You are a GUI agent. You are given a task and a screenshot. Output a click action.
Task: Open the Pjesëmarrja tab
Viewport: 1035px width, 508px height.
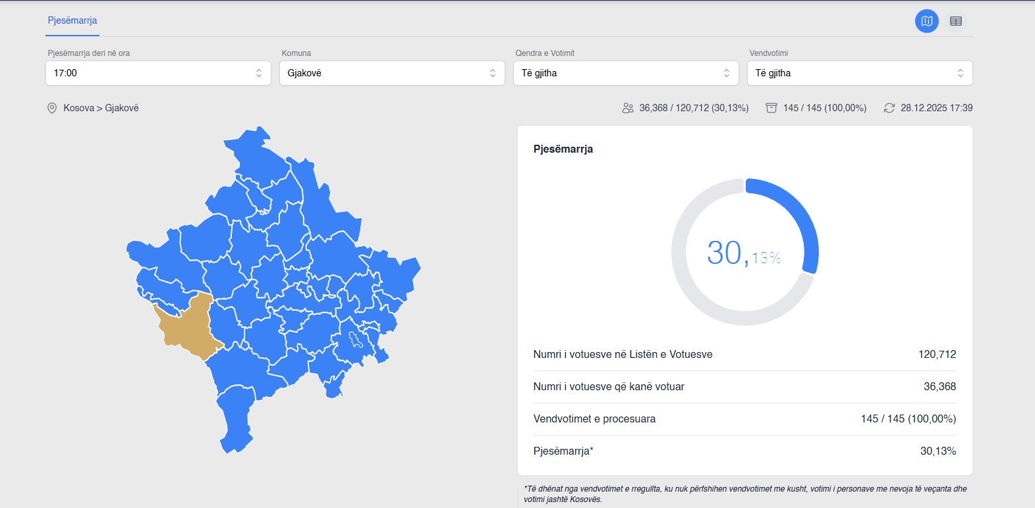point(72,20)
